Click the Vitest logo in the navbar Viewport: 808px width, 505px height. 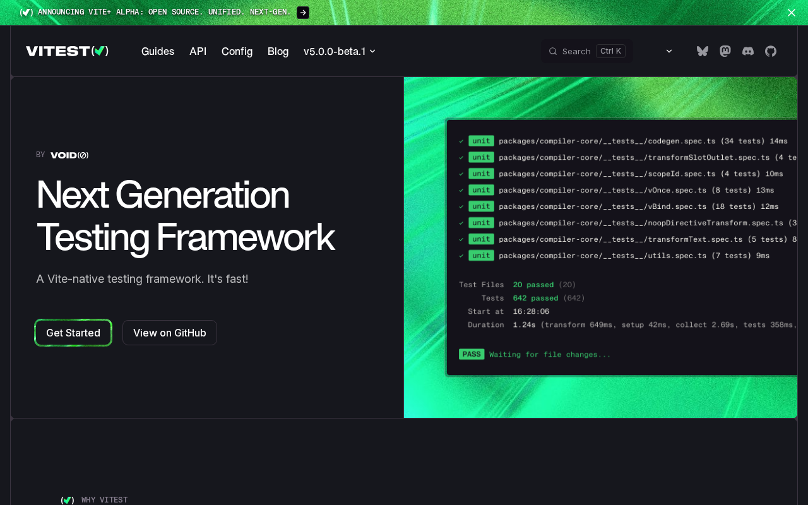pos(67,51)
